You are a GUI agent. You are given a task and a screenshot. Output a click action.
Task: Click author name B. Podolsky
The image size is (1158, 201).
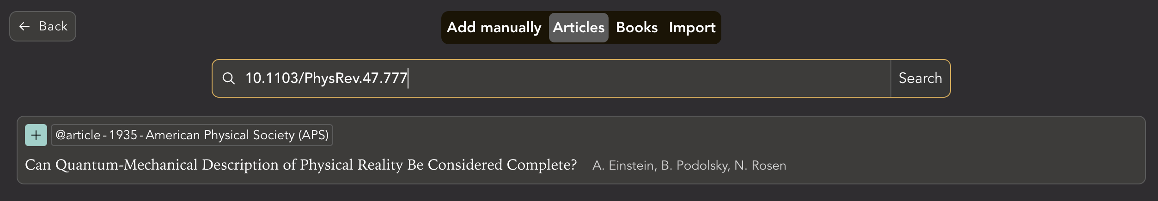coord(695,166)
